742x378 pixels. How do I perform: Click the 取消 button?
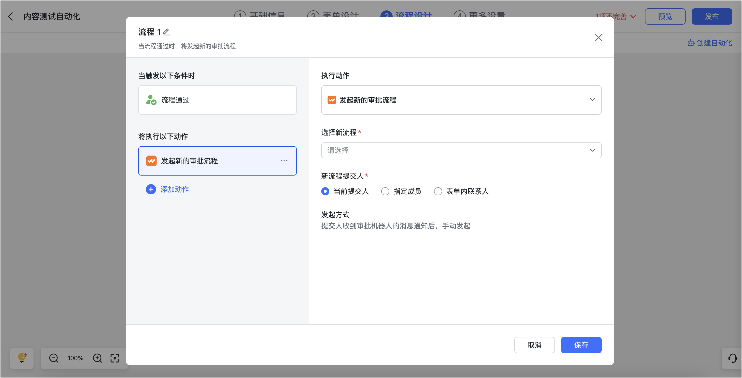pyautogui.click(x=534, y=345)
